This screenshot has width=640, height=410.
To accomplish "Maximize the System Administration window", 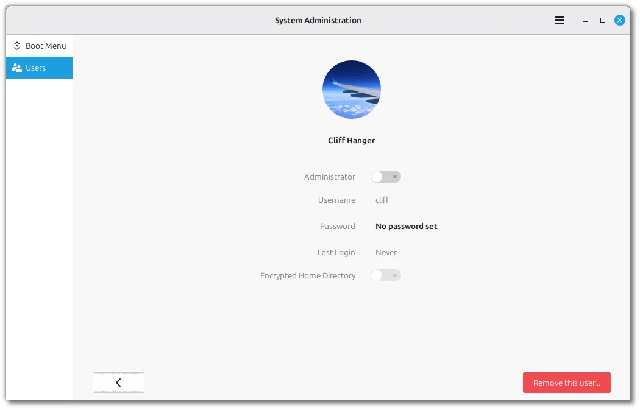I will (602, 20).
